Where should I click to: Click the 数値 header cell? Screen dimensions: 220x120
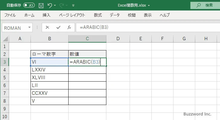87,54
